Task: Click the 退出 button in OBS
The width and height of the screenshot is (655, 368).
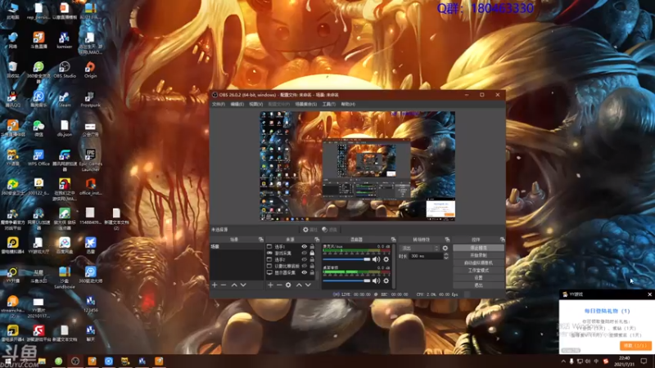Action: 478,285
